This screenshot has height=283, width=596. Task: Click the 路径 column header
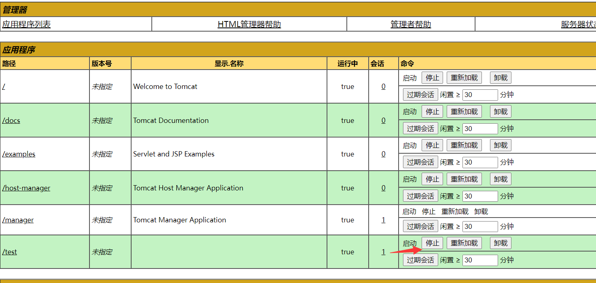coord(9,63)
